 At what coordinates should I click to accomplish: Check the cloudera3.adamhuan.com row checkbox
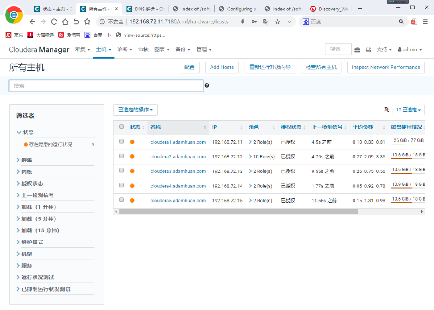pos(121,170)
